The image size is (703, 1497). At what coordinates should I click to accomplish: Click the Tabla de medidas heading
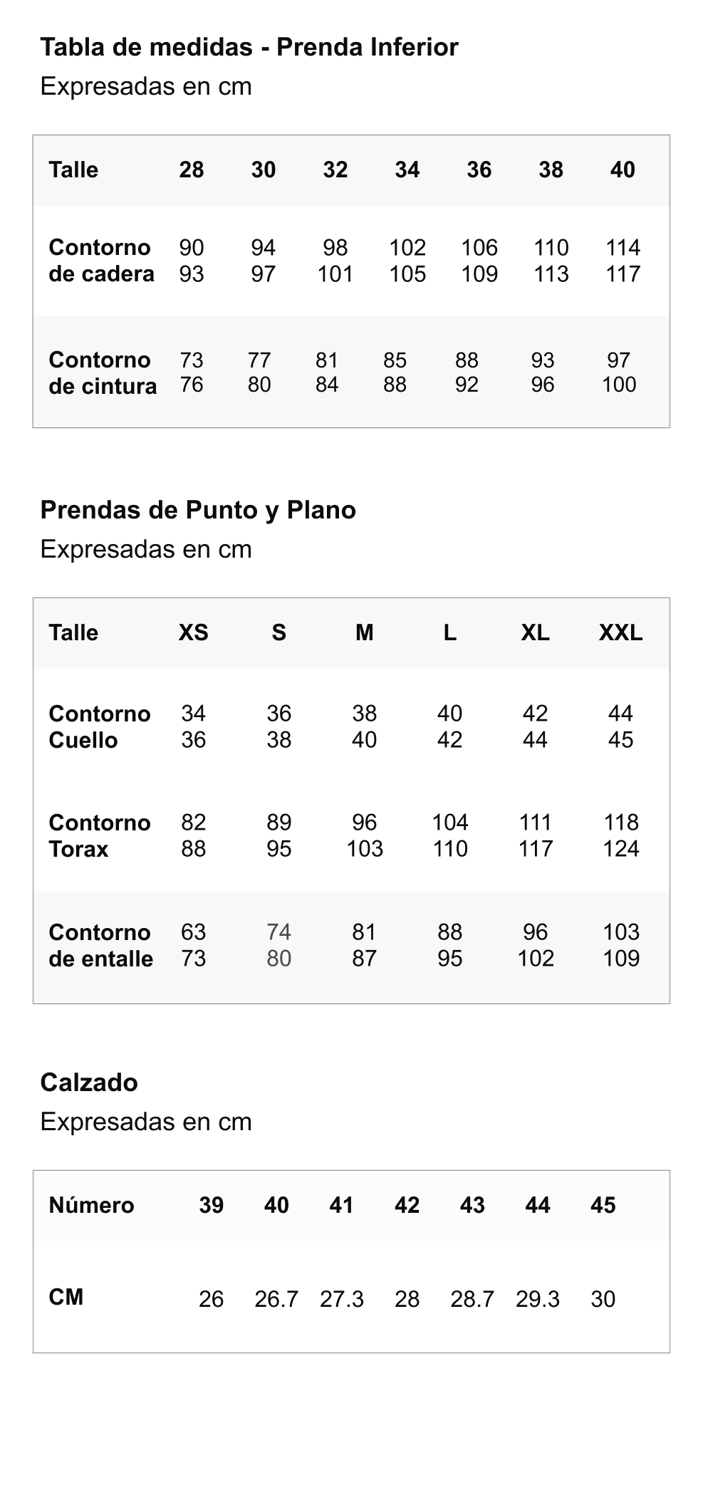click(249, 48)
